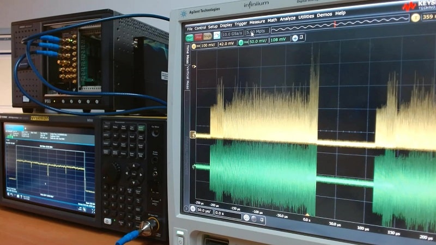Viewport: 436px width, 245px height.
Task: Click the 50.0 µs/ time base field
Action: [x=204, y=210]
